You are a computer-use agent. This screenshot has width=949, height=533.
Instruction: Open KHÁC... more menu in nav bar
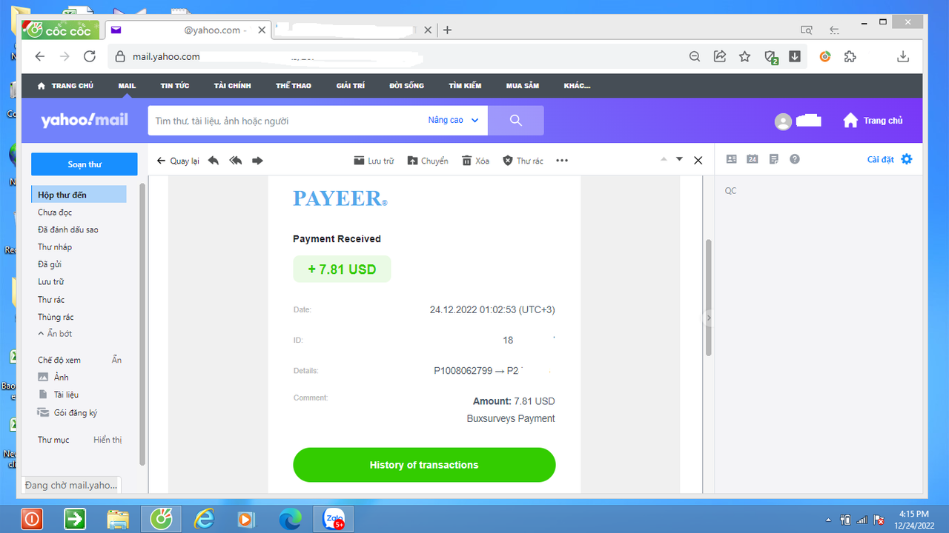pyautogui.click(x=577, y=86)
